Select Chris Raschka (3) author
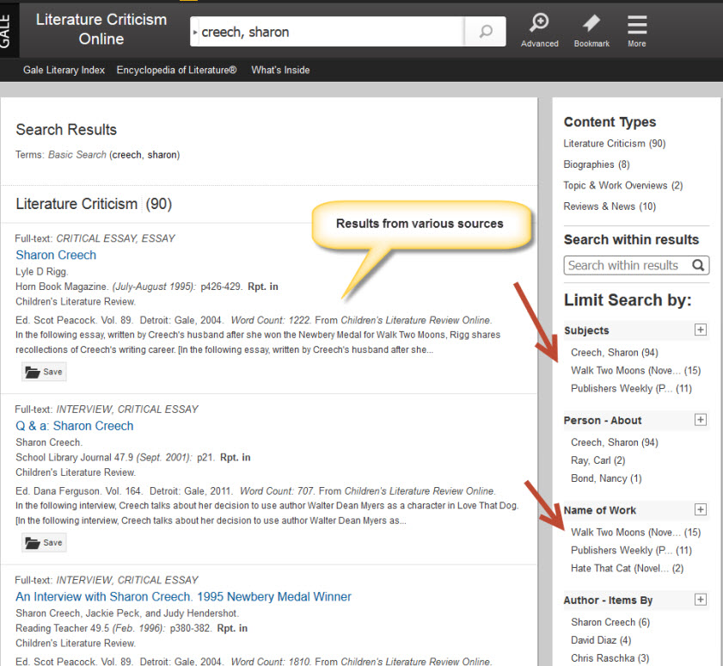This screenshot has width=723, height=666. [610, 658]
